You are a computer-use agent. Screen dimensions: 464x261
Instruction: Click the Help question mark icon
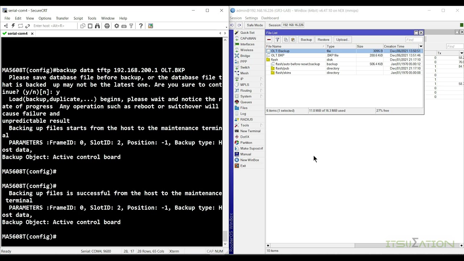[x=141, y=26]
